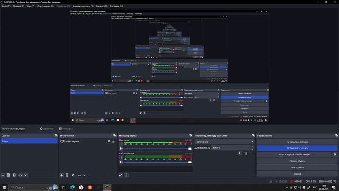The width and height of the screenshot is (339, 191).
Task: Adjust Микр/доп volume slider
Action: [x=158, y=149]
